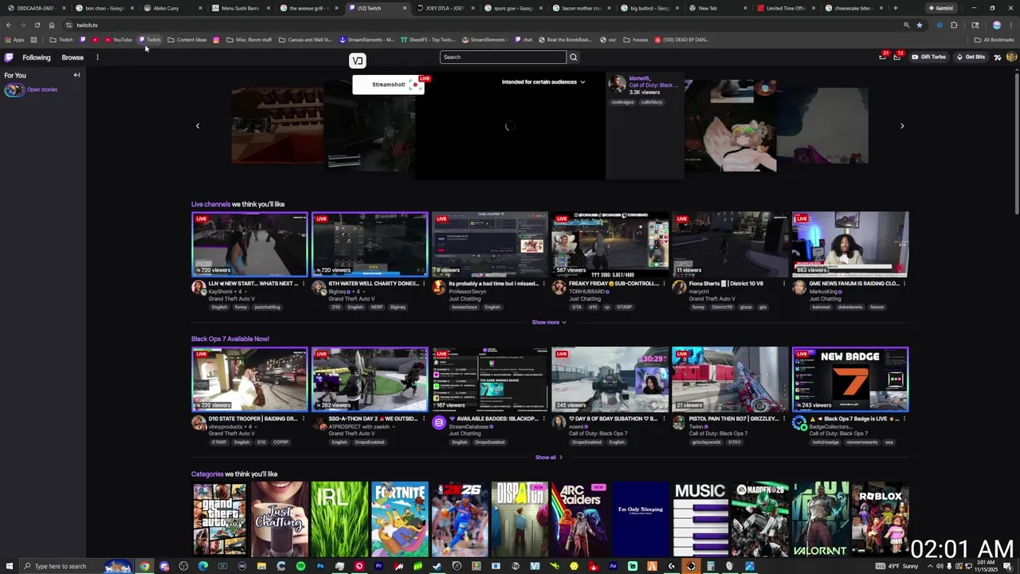This screenshot has width=1020, height=574.
Task: Open the Browse page
Action: pyautogui.click(x=73, y=57)
